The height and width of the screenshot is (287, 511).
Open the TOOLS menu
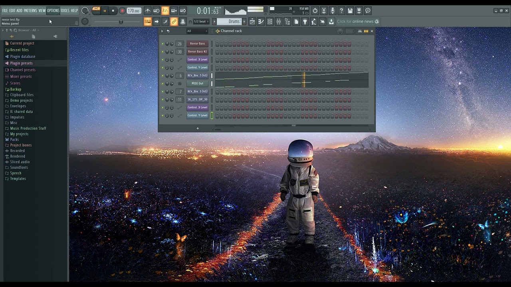coord(65,11)
